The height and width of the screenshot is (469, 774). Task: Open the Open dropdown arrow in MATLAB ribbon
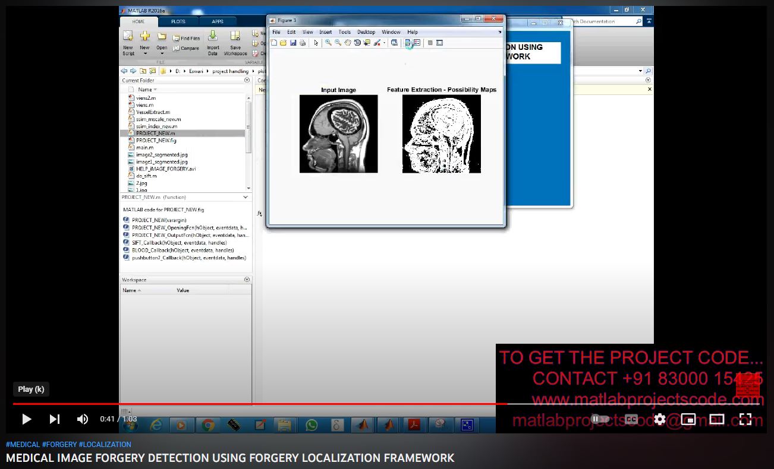pyautogui.click(x=162, y=53)
